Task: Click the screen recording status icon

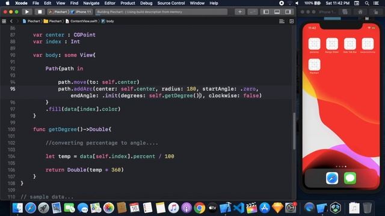Action: 282,3
